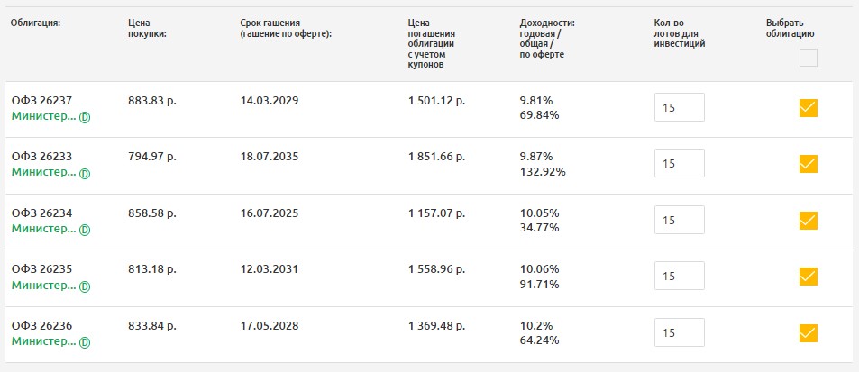
Task: Deselect the ОФЗ 26234 bond checkbox
Action: pos(808,221)
